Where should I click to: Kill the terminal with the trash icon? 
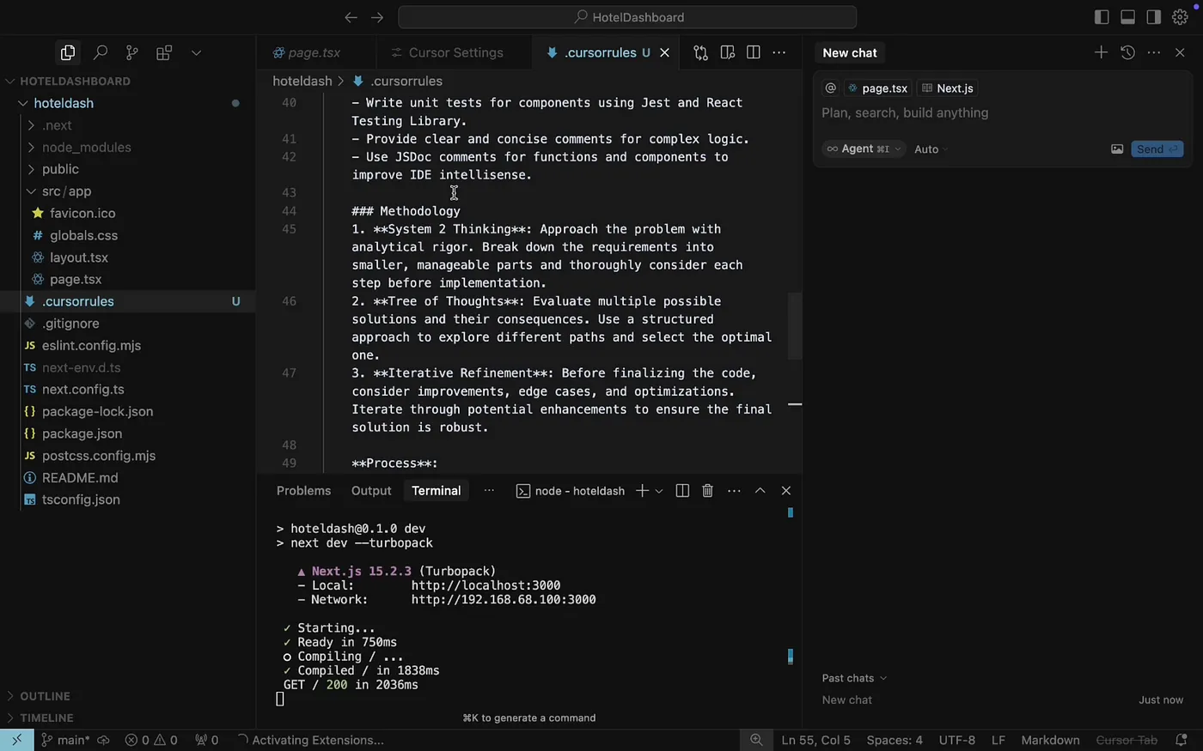coord(707,490)
